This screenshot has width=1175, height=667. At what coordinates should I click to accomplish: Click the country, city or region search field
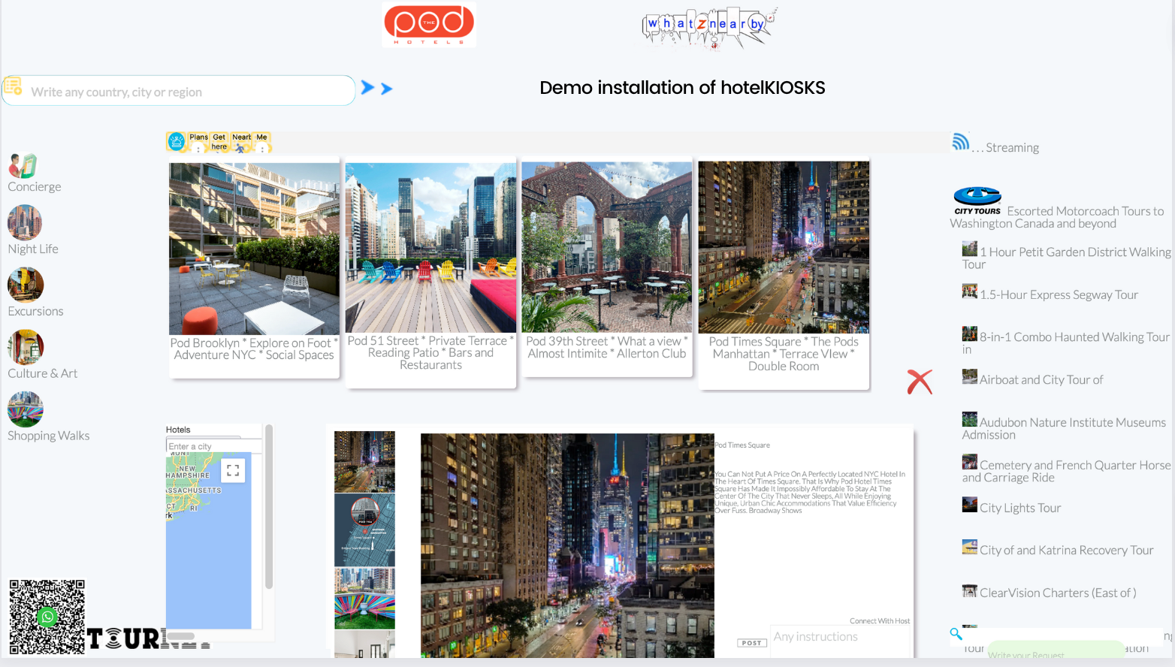[x=188, y=92]
